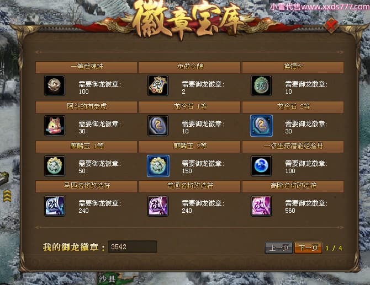The height and width of the screenshot is (285, 370).
Task: Choose the green 换镖令 medallion icon
Action: (261, 85)
